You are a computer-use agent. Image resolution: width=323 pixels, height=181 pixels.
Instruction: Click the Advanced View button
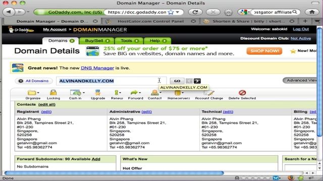[300, 80]
